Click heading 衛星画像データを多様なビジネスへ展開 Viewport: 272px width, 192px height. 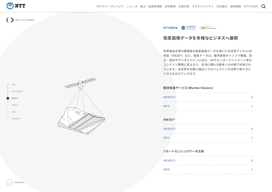(x=200, y=38)
